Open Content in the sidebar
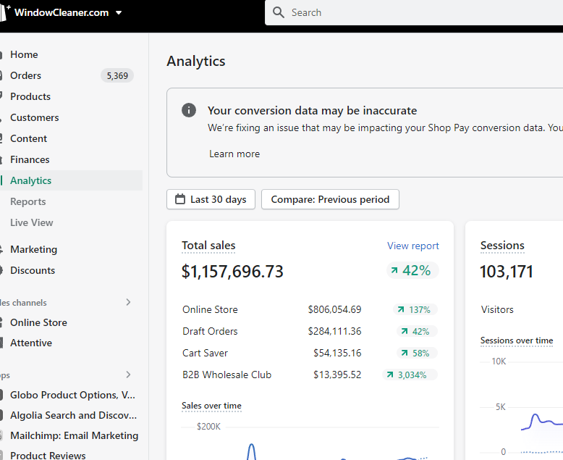Viewport: 563px width, 460px height. (29, 138)
